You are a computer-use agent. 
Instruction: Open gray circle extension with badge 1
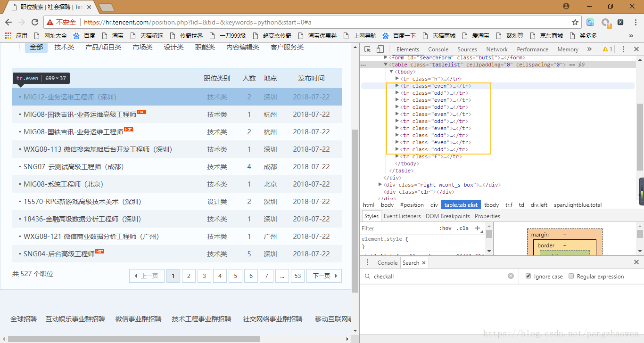606,23
